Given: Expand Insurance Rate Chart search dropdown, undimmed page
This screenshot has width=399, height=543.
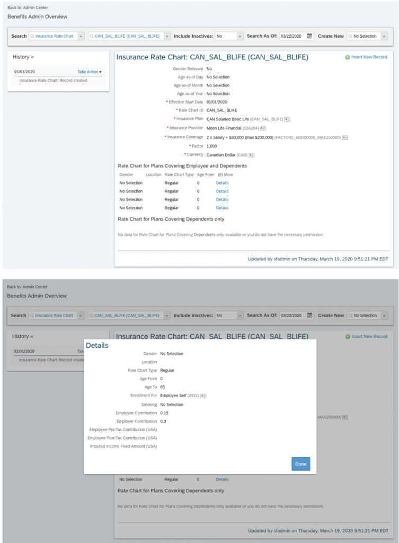Looking at the screenshot, I should (81, 36).
